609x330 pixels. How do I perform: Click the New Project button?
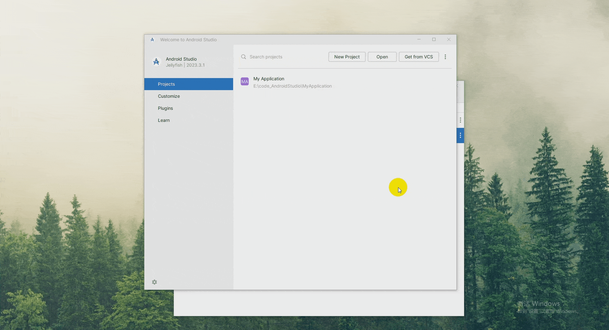click(x=347, y=57)
